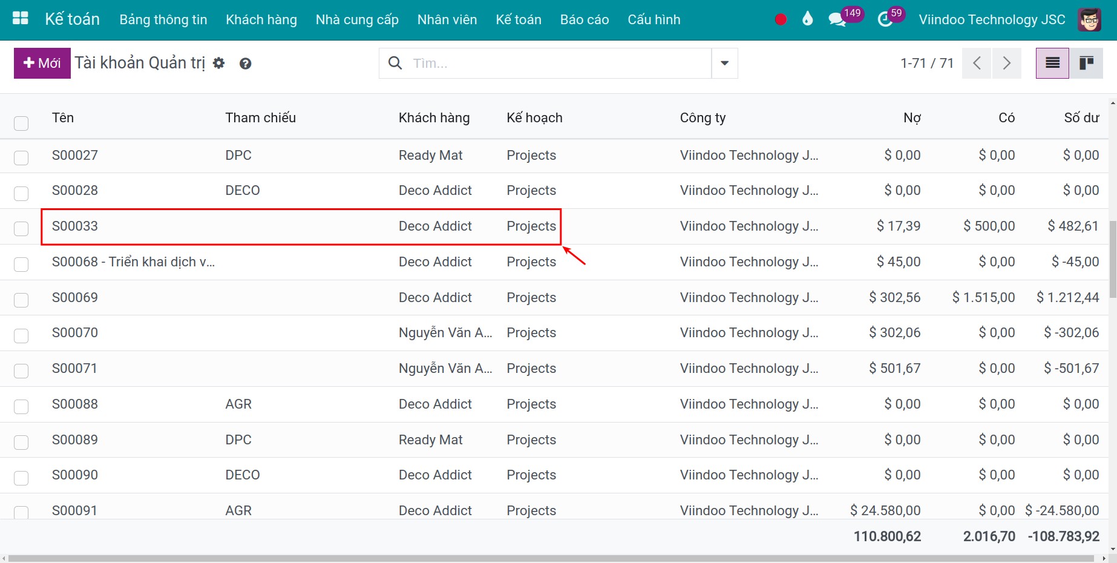
Task: Click the horizontal scrollbar at bottom
Action: (x=552, y=558)
